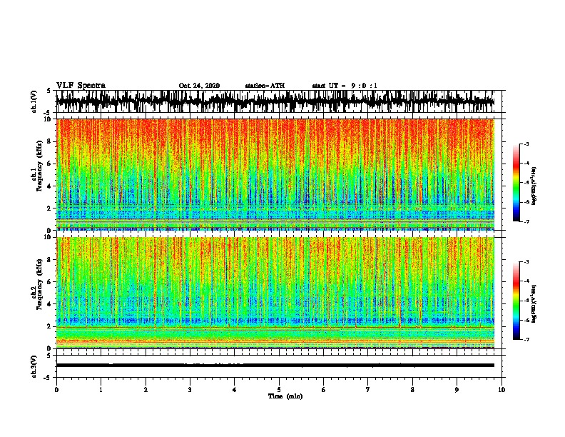This screenshot has width=565, height=437.
Task: Click the "-3" label on ch.2 colorbar
Action: click(526, 262)
